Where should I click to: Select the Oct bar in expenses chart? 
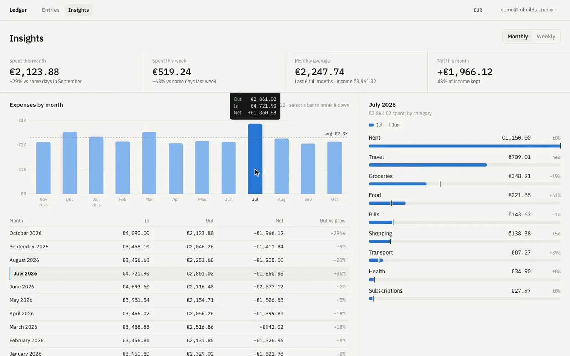tap(335, 168)
